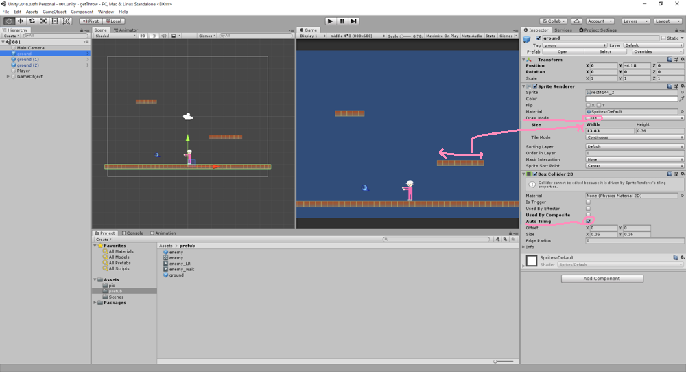Disable Auto Tiling checkbox

click(x=589, y=222)
